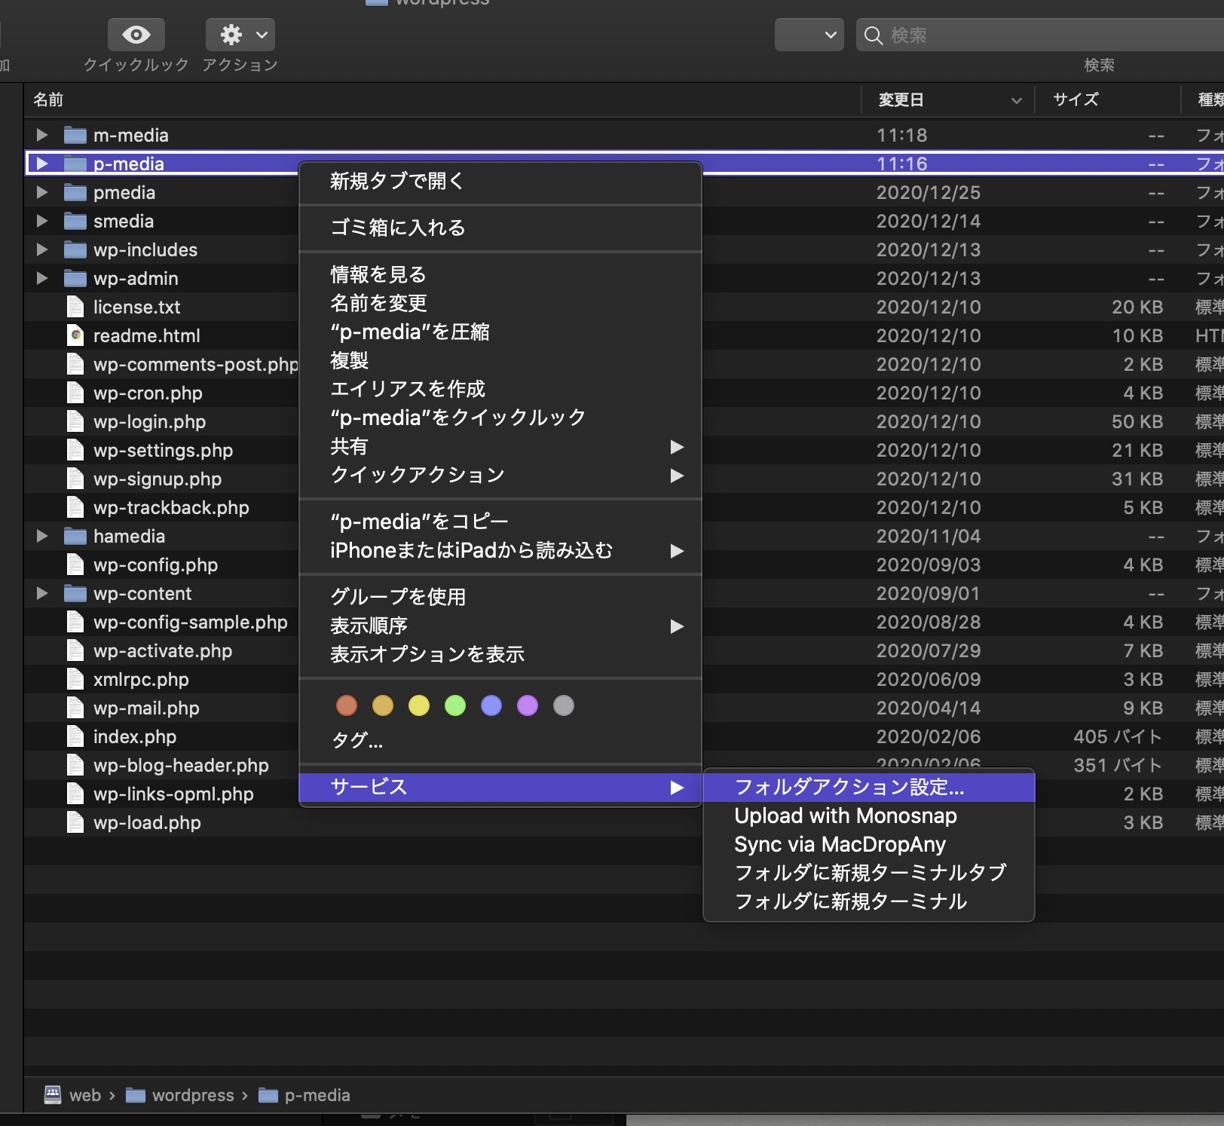Click the search magnifier icon
The width and height of the screenshot is (1224, 1126).
point(873,35)
